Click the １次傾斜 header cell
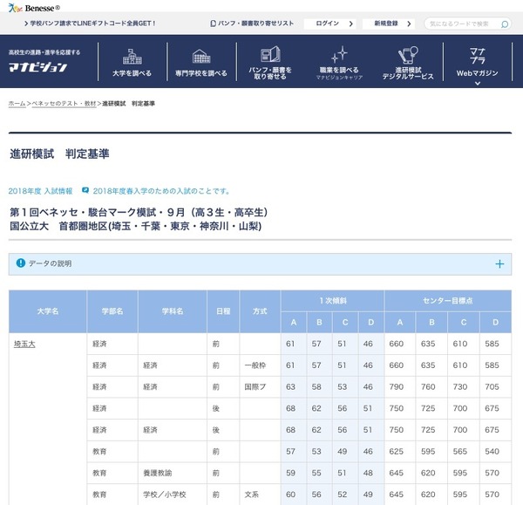This screenshot has width=523, height=505. click(x=333, y=301)
